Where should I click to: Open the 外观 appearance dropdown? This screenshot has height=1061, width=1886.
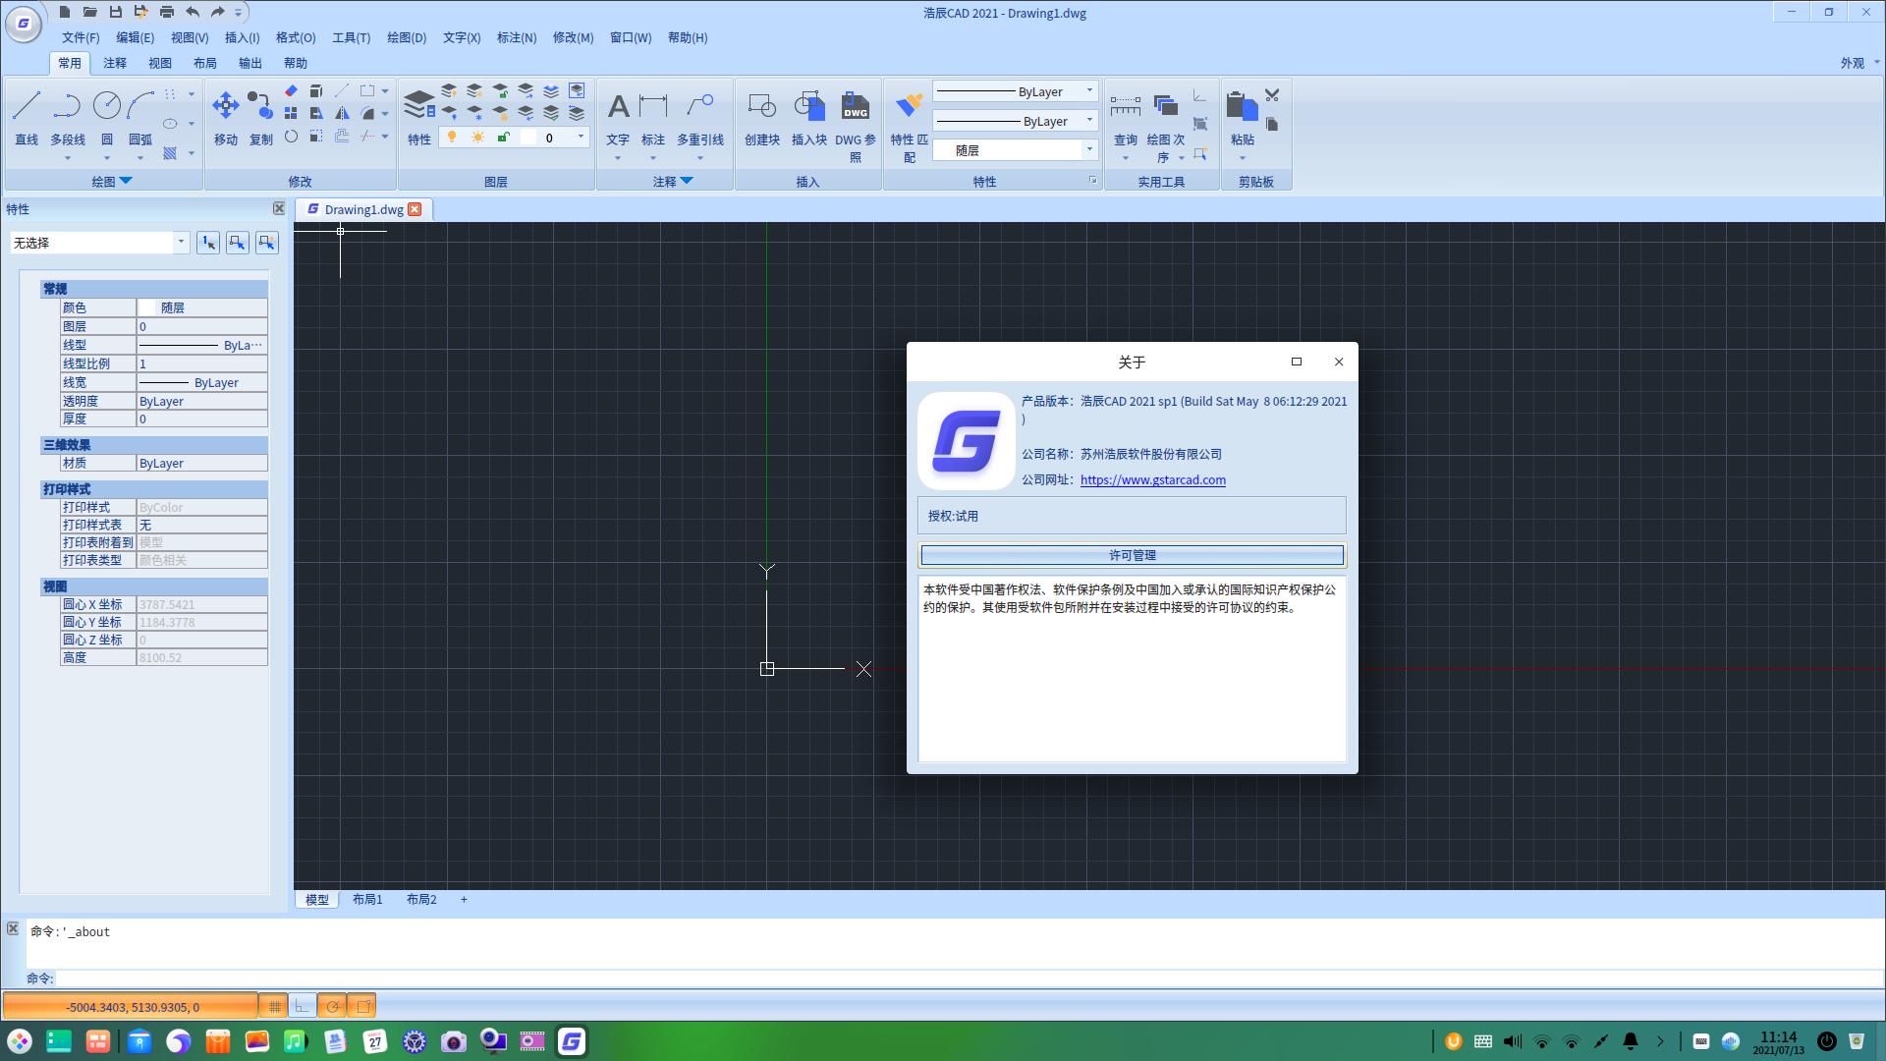(x=1859, y=63)
